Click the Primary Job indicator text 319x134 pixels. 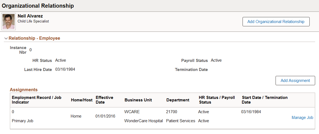(x=23, y=121)
